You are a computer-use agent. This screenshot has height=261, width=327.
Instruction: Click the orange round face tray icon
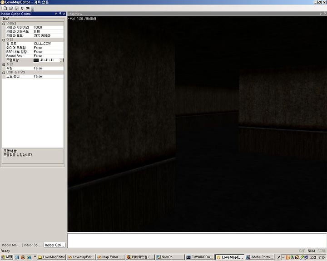(x=297, y=257)
